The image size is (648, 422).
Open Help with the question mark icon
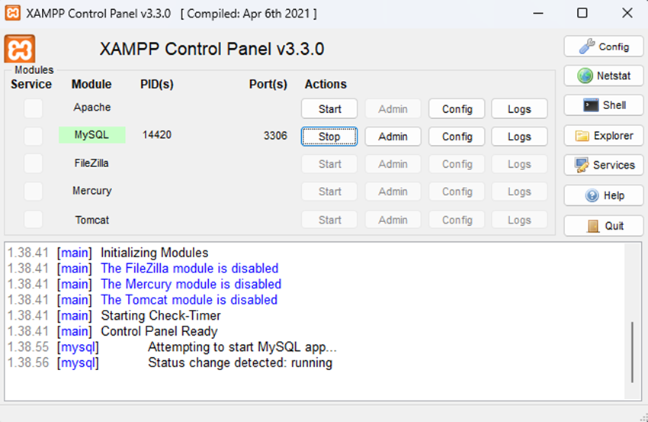603,195
